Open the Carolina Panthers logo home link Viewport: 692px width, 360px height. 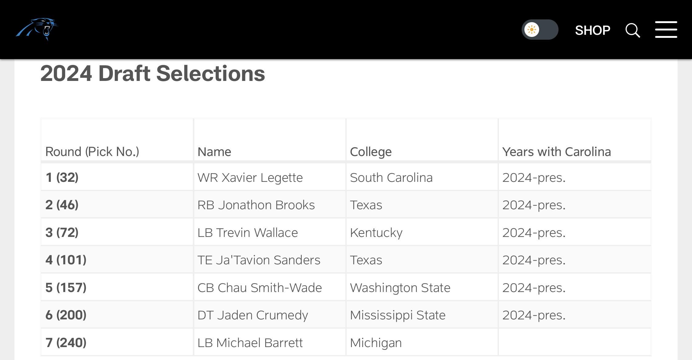tap(37, 29)
